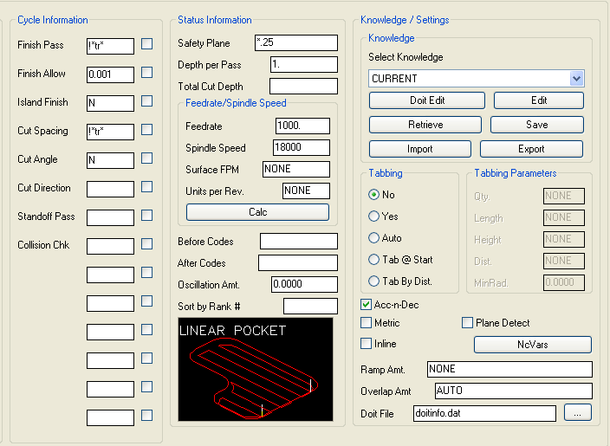Click the Standoff Pass input field
Screen dimensions: 610x446
click(x=111, y=217)
